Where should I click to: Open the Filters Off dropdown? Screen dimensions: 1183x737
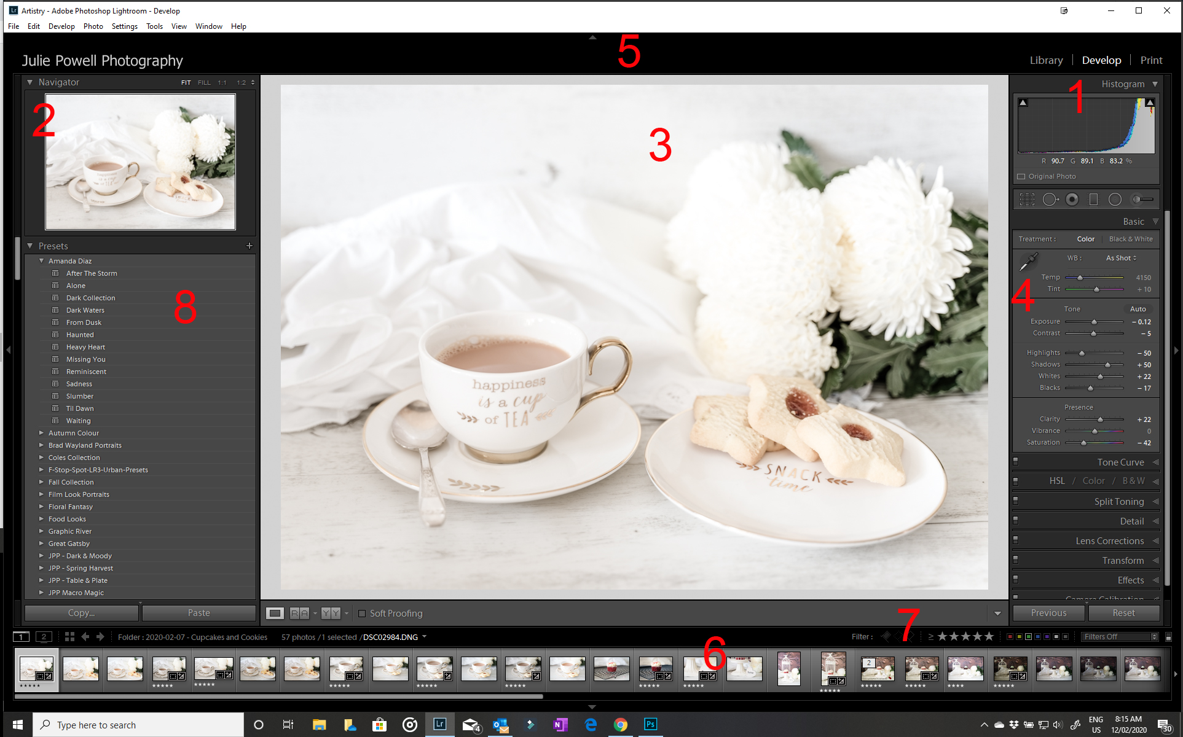point(1120,637)
